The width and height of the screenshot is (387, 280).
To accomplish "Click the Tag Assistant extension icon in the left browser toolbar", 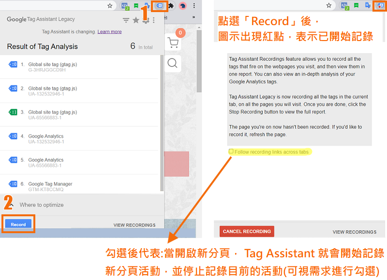I will coord(160,5).
